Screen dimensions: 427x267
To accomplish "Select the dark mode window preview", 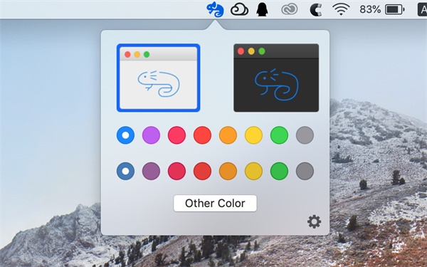I will coord(276,78).
